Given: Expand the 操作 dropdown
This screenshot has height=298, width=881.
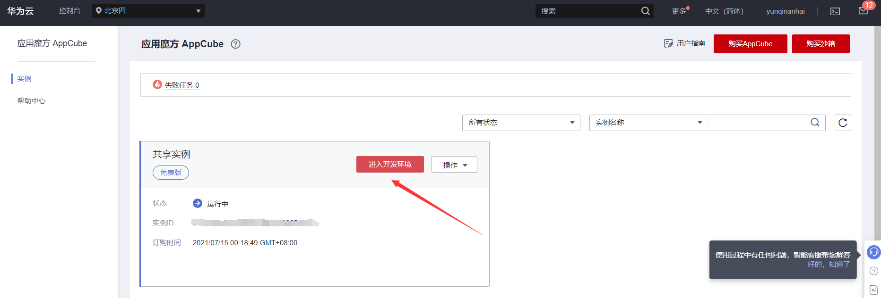Looking at the screenshot, I should (454, 165).
